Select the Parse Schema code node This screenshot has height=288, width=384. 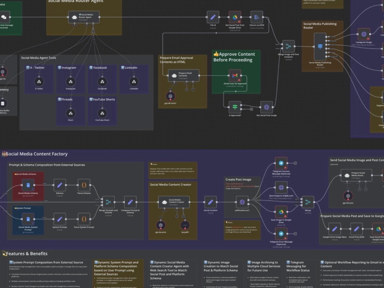click(84, 185)
